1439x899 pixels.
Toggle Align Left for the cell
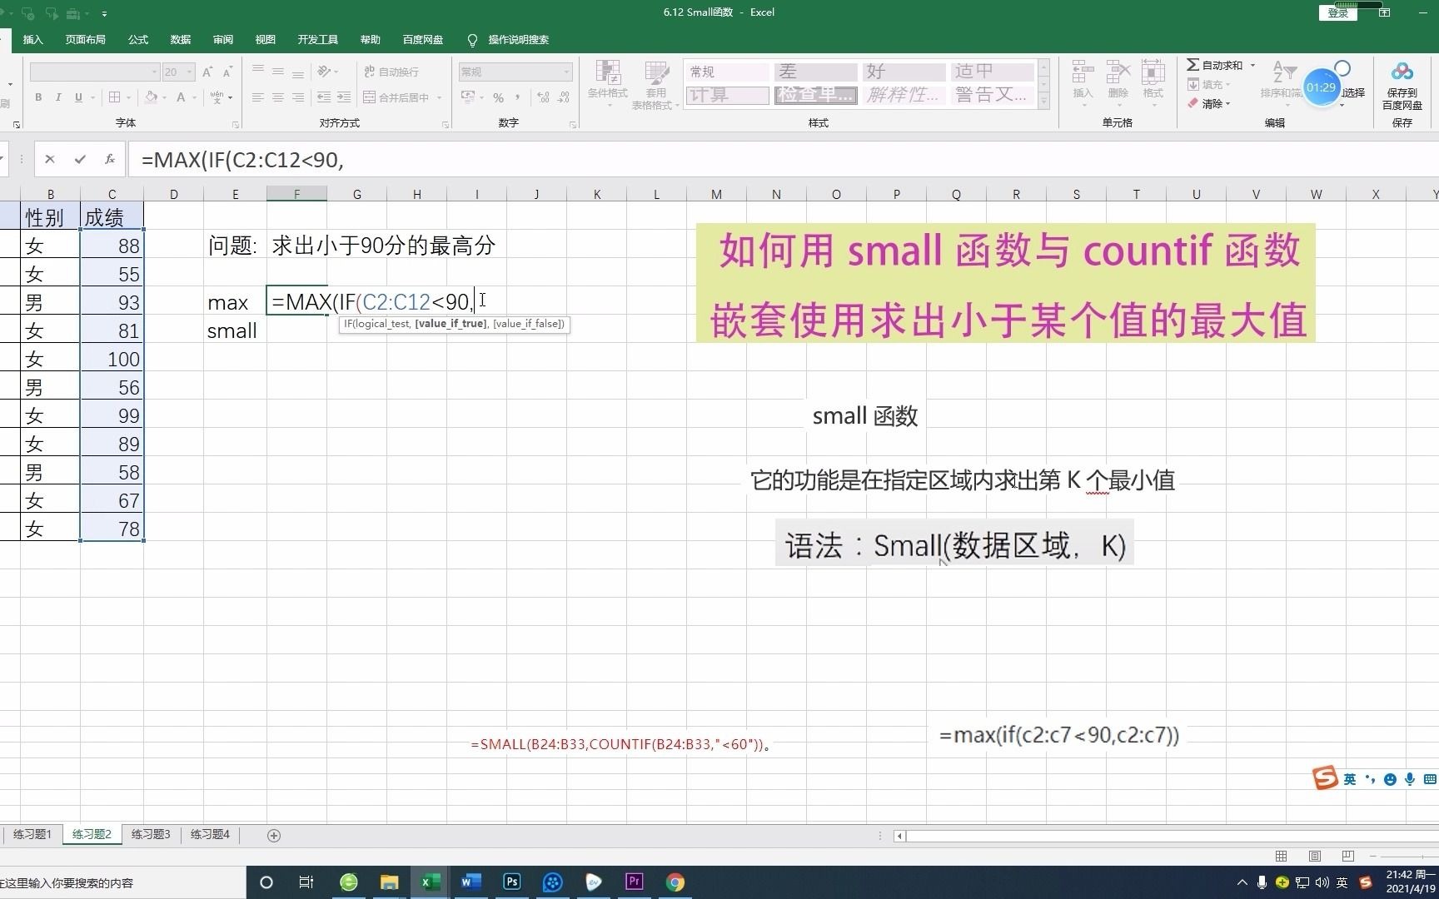point(258,97)
